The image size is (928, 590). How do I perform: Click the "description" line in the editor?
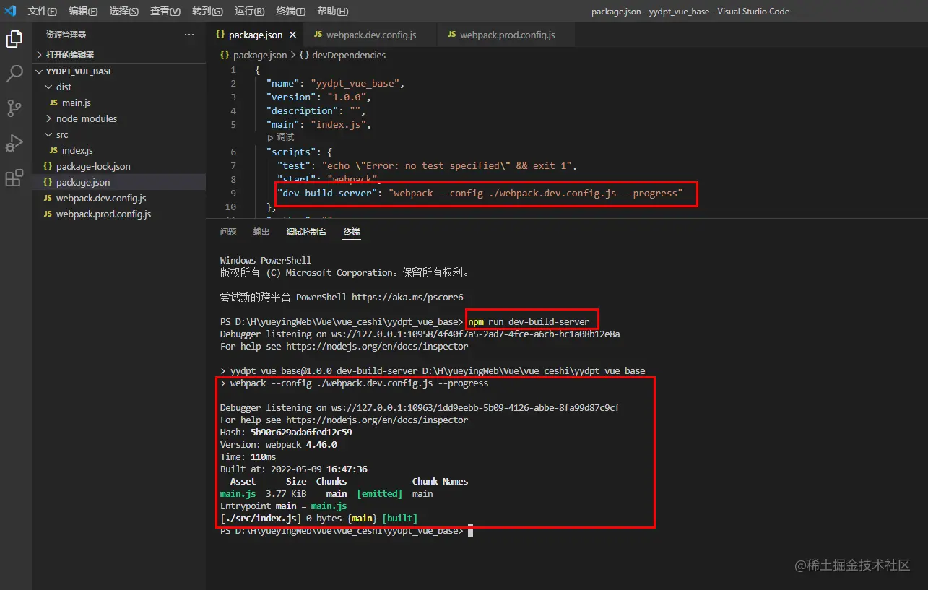316,111
